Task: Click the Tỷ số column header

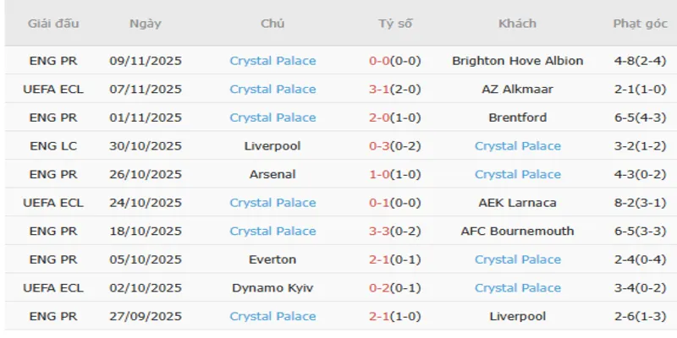Action: pos(395,24)
